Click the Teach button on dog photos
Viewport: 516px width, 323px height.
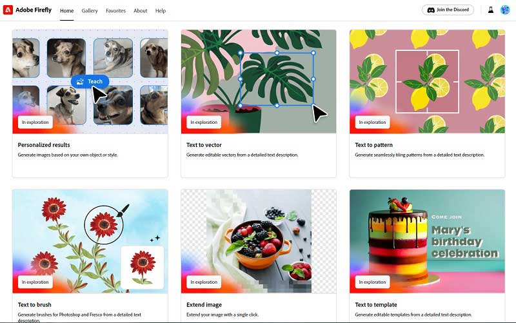90,82
